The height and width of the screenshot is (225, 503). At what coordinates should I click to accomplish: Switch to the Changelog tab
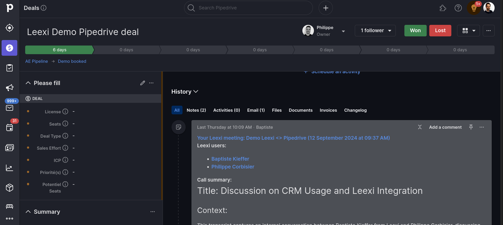tap(355, 110)
